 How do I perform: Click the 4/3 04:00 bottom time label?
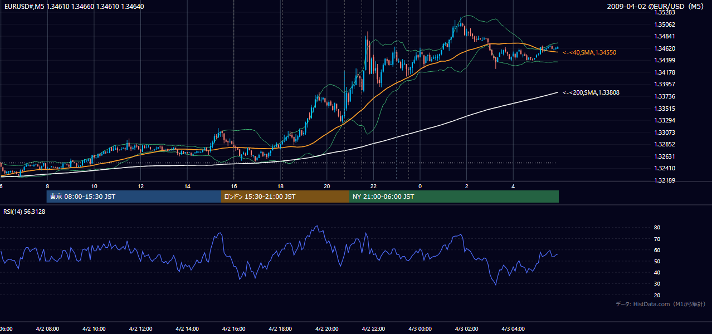coord(513,329)
